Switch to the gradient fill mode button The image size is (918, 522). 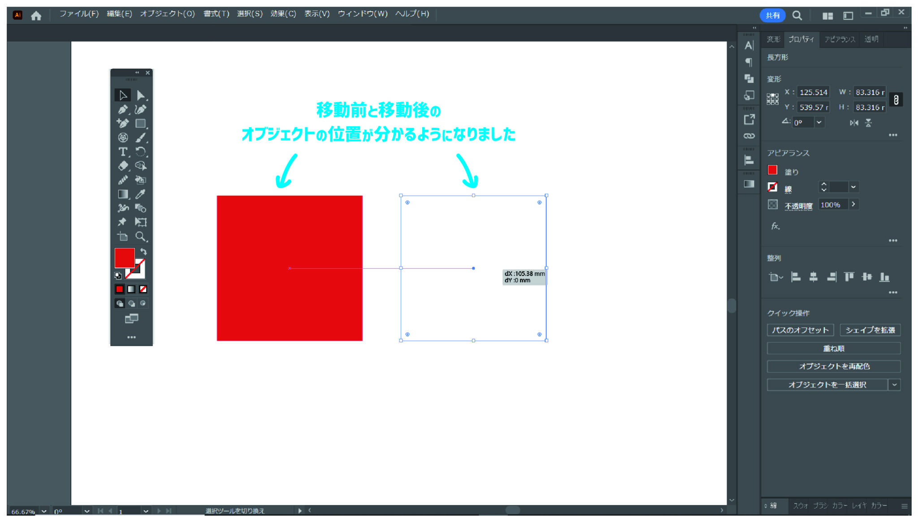[x=131, y=289]
